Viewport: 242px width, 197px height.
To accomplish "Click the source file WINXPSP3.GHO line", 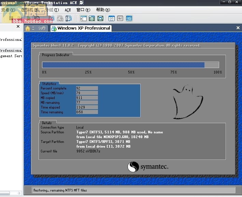I will point(112,137).
